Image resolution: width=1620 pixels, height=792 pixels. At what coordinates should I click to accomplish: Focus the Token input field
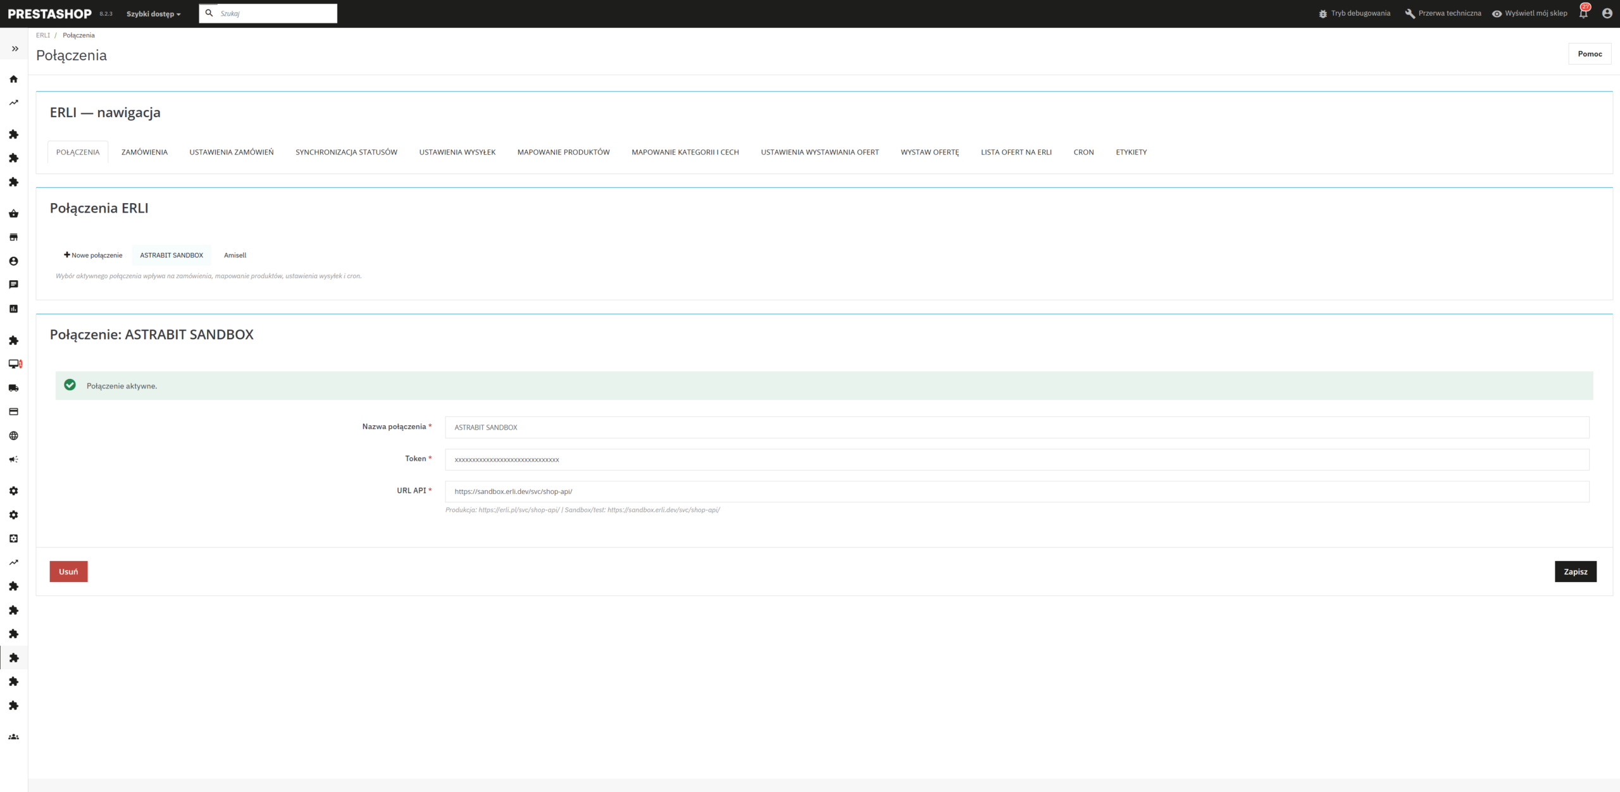(x=1017, y=460)
